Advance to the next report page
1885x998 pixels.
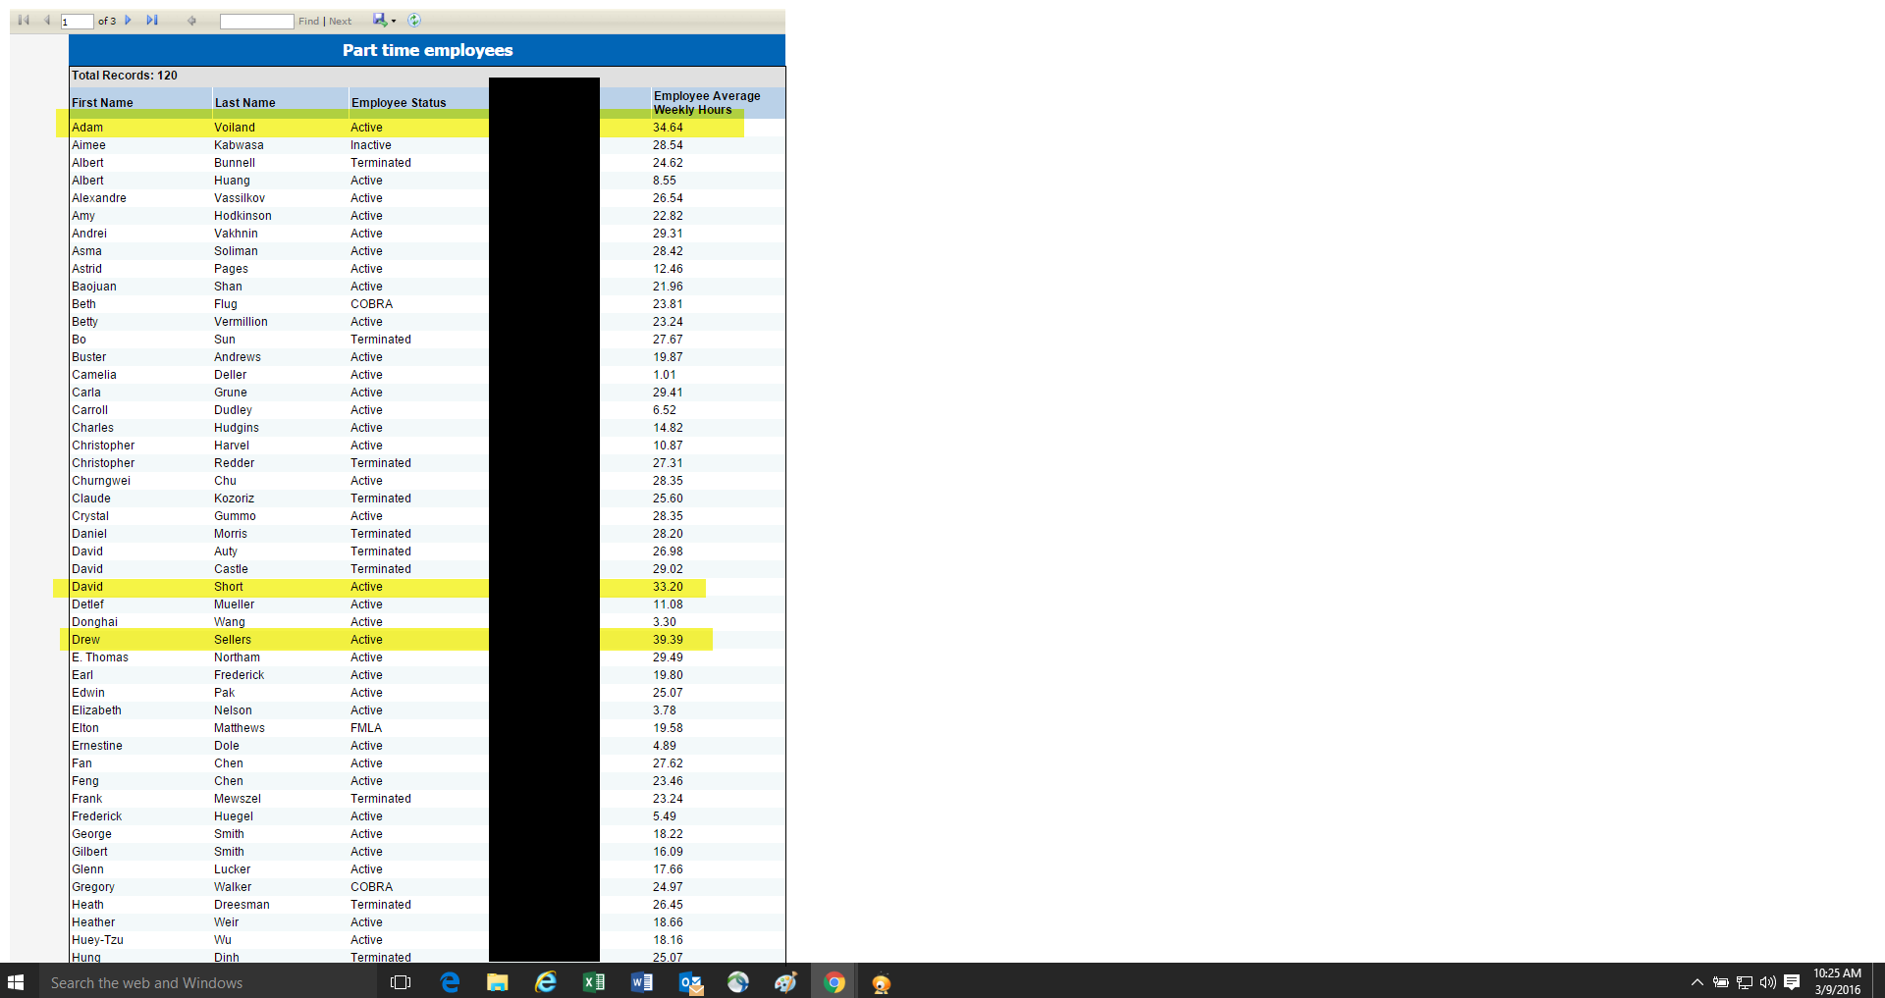pos(128,20)
